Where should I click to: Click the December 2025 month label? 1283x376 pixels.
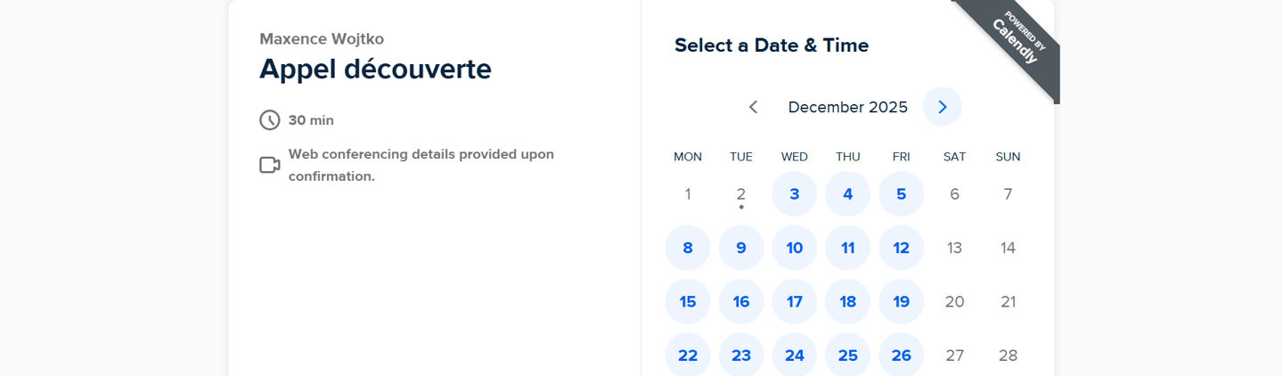(847, 107)
